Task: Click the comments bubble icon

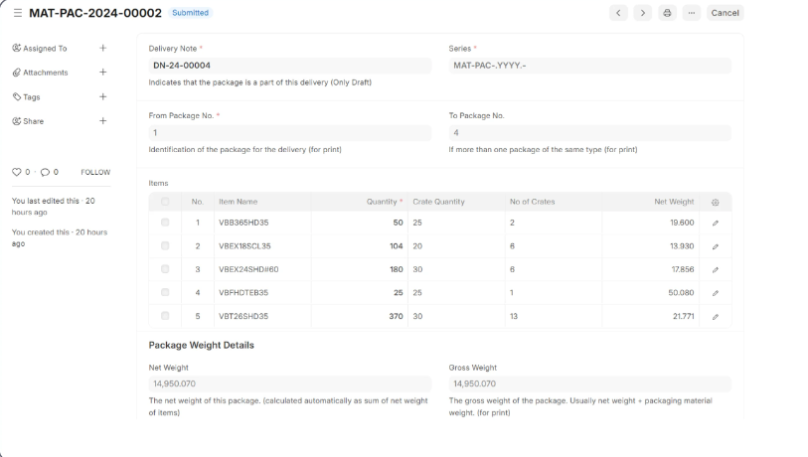Action: (x=44, y=172)
